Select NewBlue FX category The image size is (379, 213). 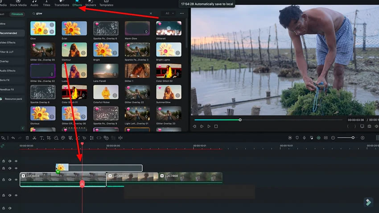12,90
